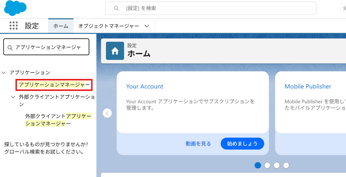
Task: Click the 設定 app name label
Action: pos(32,26)
